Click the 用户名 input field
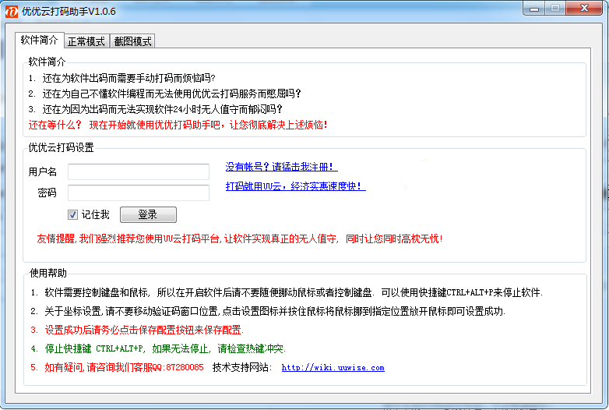 pos(139,171)
